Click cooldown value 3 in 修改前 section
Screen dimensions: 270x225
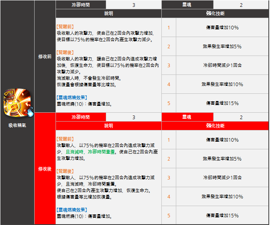click(134, 5)
